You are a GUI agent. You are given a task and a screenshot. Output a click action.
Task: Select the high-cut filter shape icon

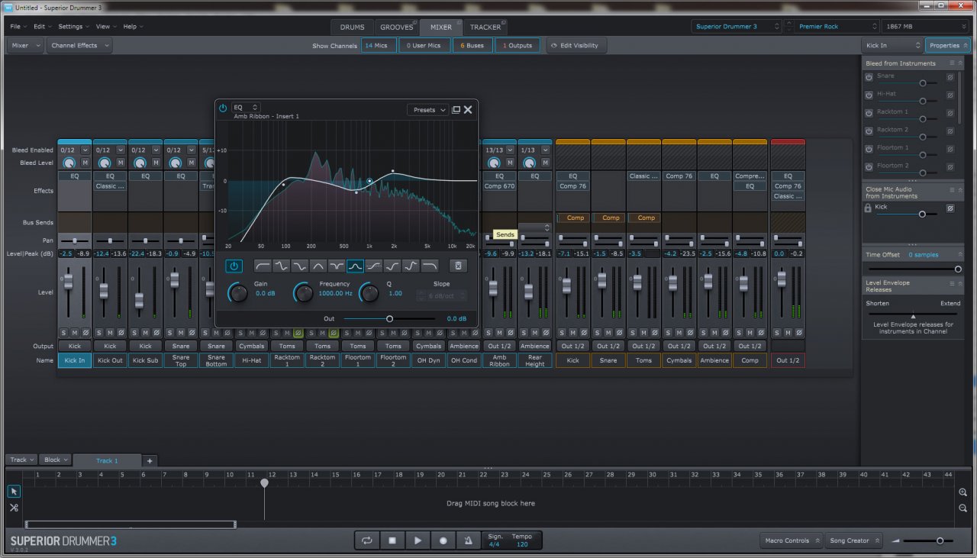tap(430, 266)
